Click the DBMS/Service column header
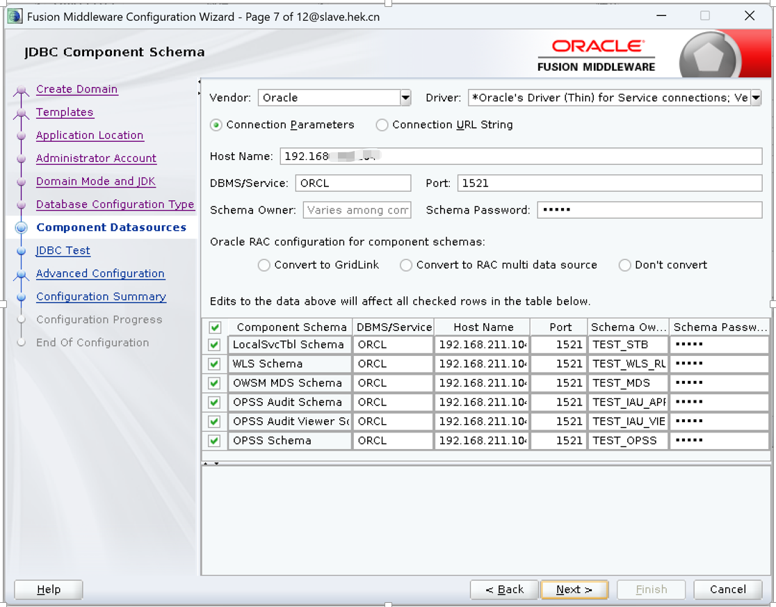 394,327
